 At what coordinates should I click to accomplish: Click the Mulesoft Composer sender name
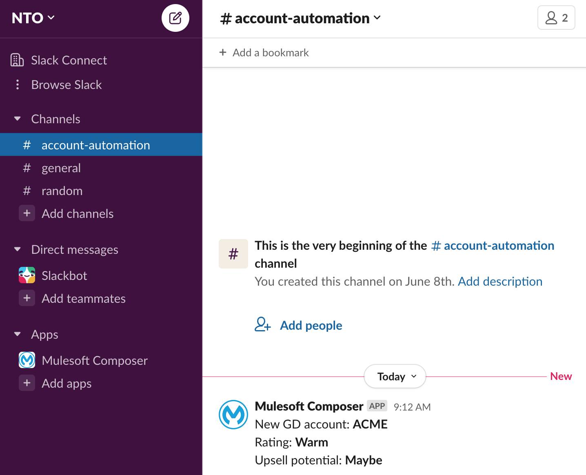[309, 406]
